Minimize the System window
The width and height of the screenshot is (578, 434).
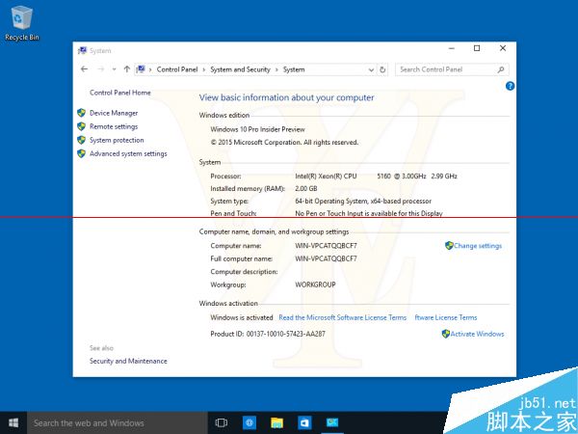pyautogui.click(x=452, y=48)
